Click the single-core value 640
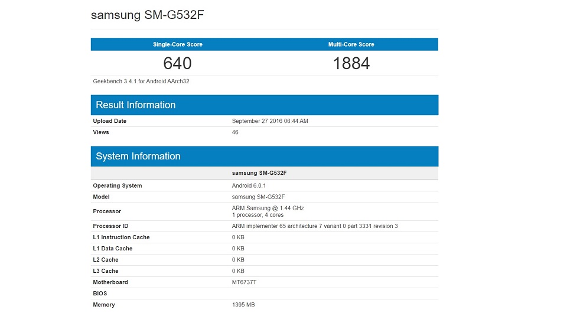Image resolution: width=567 pixels, height=313 pixels. tap(177, 63)
